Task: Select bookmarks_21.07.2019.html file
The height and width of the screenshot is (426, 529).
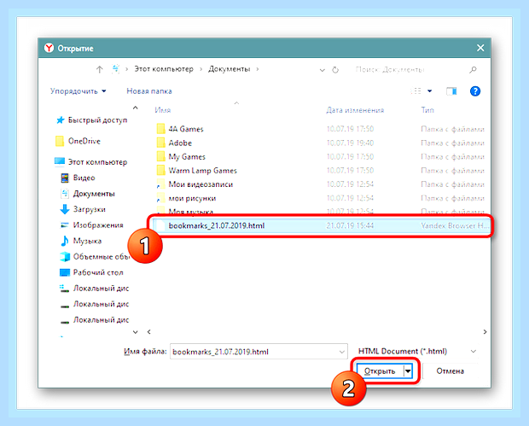Action: tap(320, 225)
